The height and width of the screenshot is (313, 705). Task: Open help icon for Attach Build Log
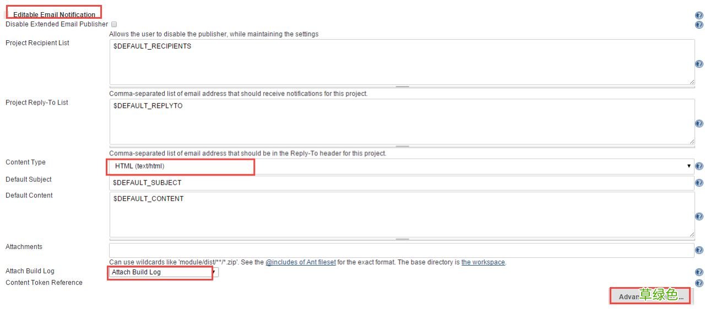tap(699, 272)
